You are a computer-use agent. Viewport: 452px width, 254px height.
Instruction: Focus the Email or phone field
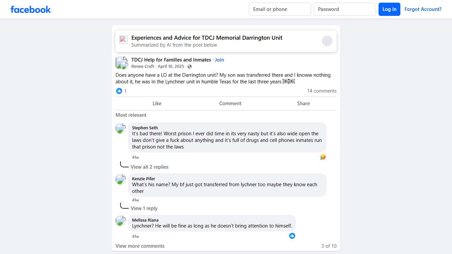pos(280,9)
